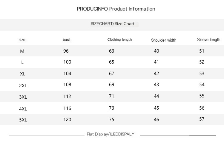Click the M size row label
The width and height of the screenshot is (224, 147).
[22, 51]
